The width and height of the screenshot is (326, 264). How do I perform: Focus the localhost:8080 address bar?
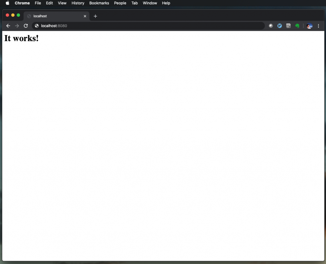[x=148, y=26]
